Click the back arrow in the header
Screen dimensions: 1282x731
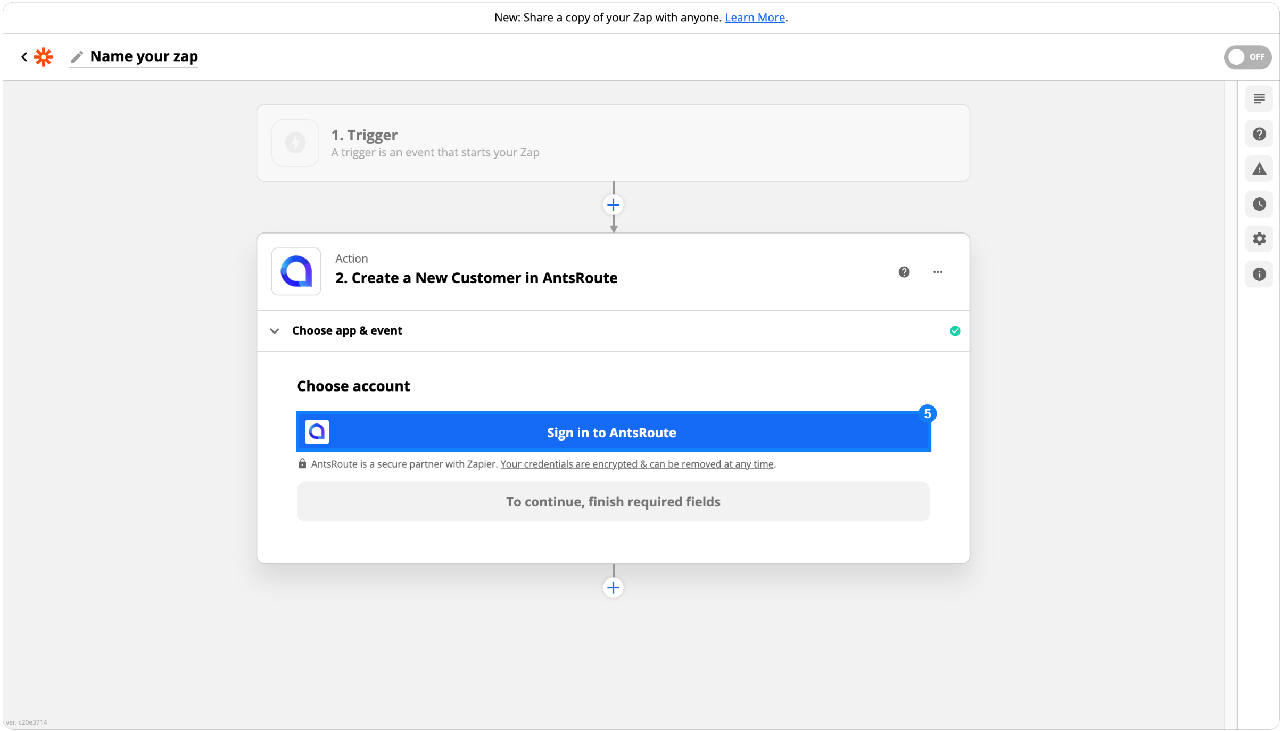pos(24,56)
